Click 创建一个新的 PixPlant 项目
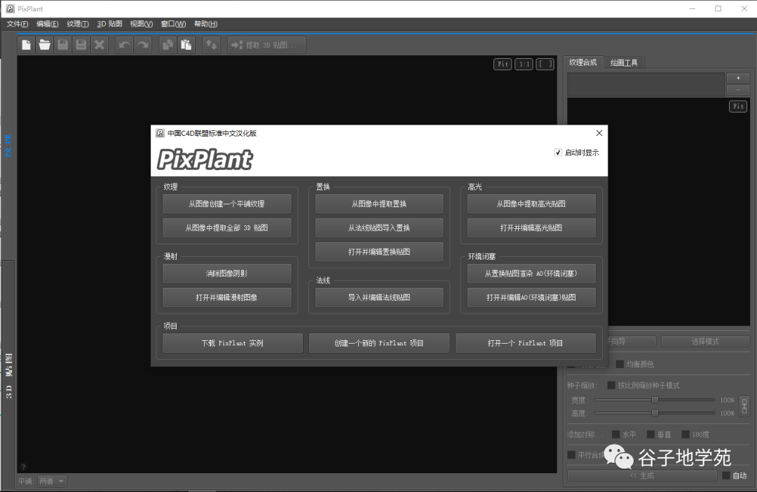Image resolution: width=757 pixels, height=492 pixels. click(x=379, y=343)
